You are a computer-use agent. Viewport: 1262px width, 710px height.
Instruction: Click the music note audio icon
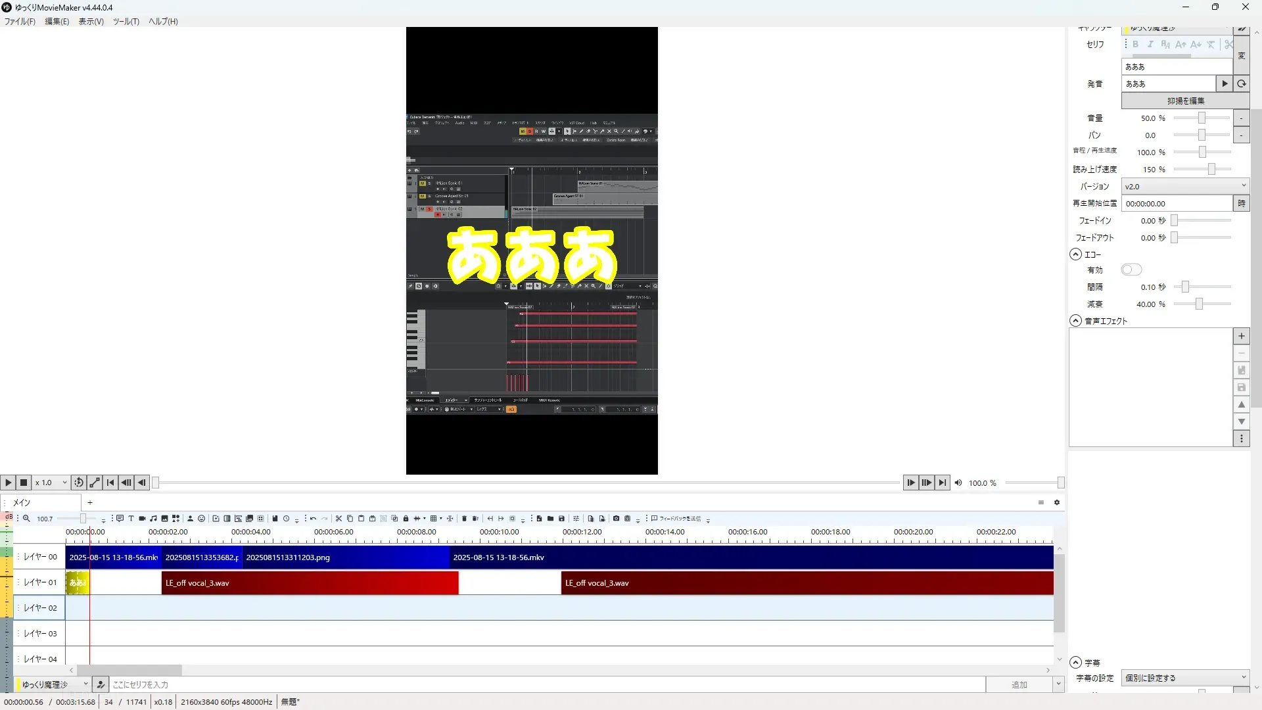click(153, 519)
